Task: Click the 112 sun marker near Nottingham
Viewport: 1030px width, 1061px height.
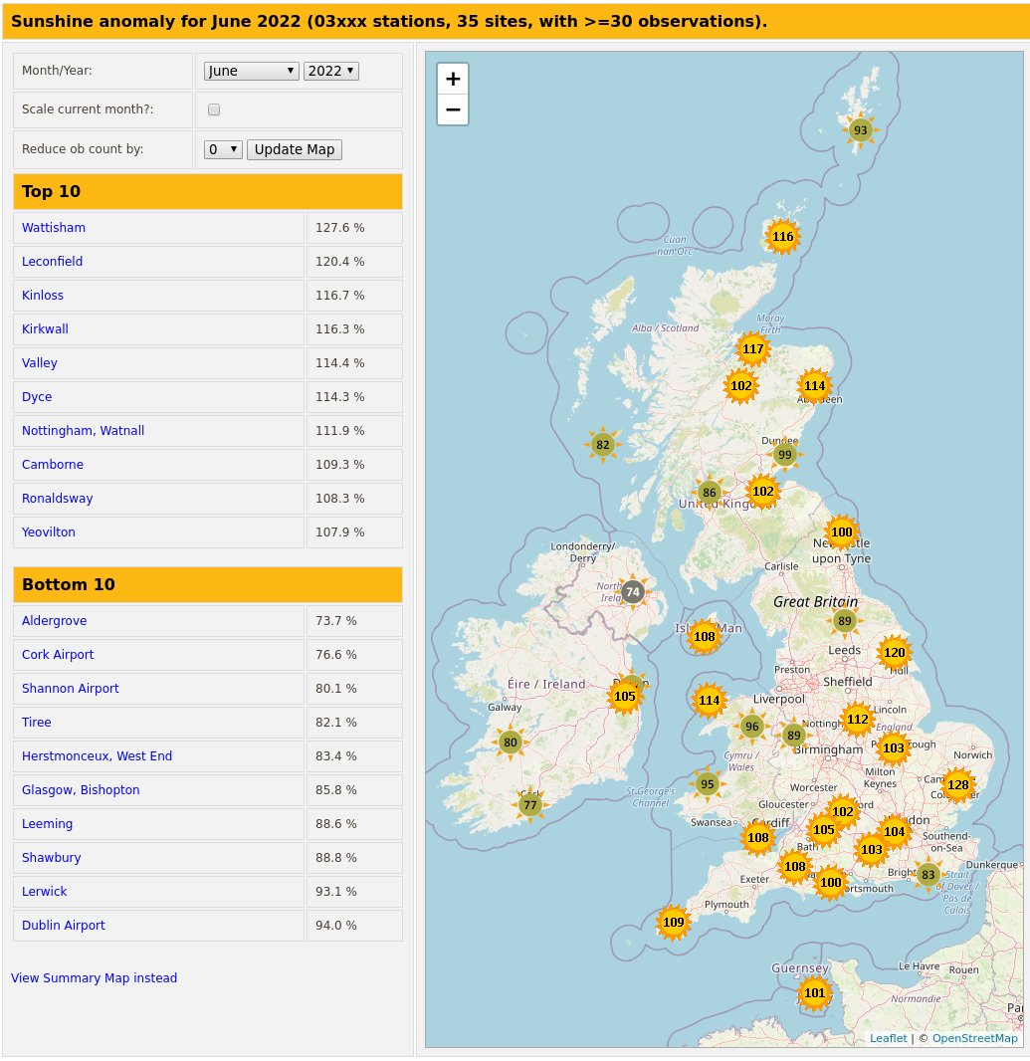Action: (858, 720)
